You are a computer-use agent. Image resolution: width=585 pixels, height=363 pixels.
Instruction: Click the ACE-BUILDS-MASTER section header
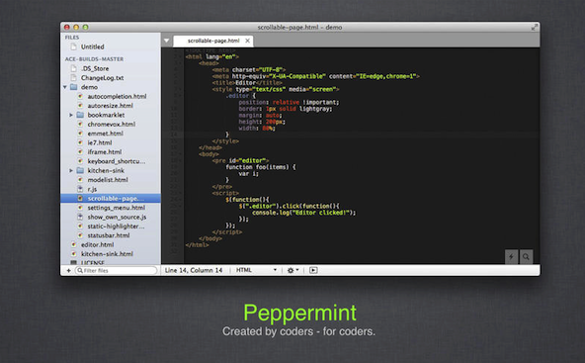pyautogui.click(x=94, y=59)
